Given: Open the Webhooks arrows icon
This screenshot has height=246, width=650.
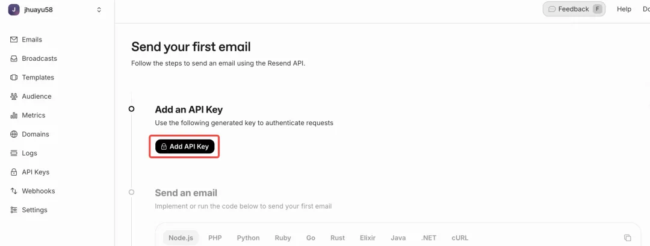Looking at the screenshot, I should point(14,191).
